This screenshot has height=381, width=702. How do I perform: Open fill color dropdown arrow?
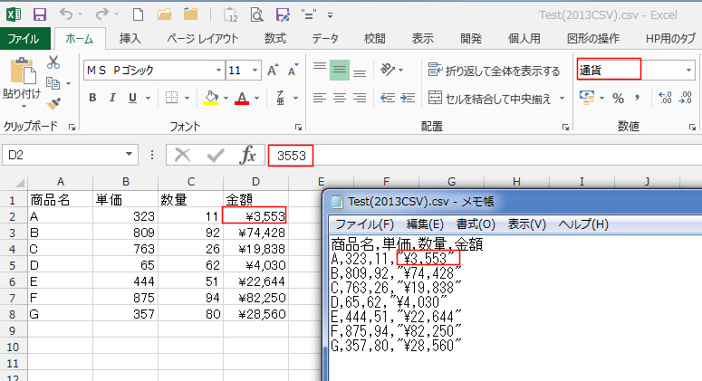click(226, 98)
